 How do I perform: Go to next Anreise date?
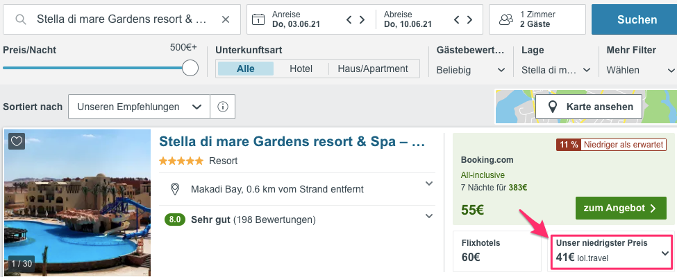click(362, 19)
